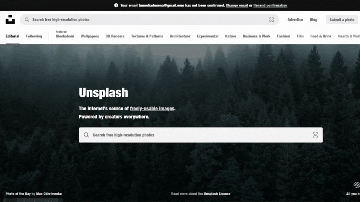Browse the Textures & Patterns topic
This screenshot has height=202, width=360.
coord(147,36)
